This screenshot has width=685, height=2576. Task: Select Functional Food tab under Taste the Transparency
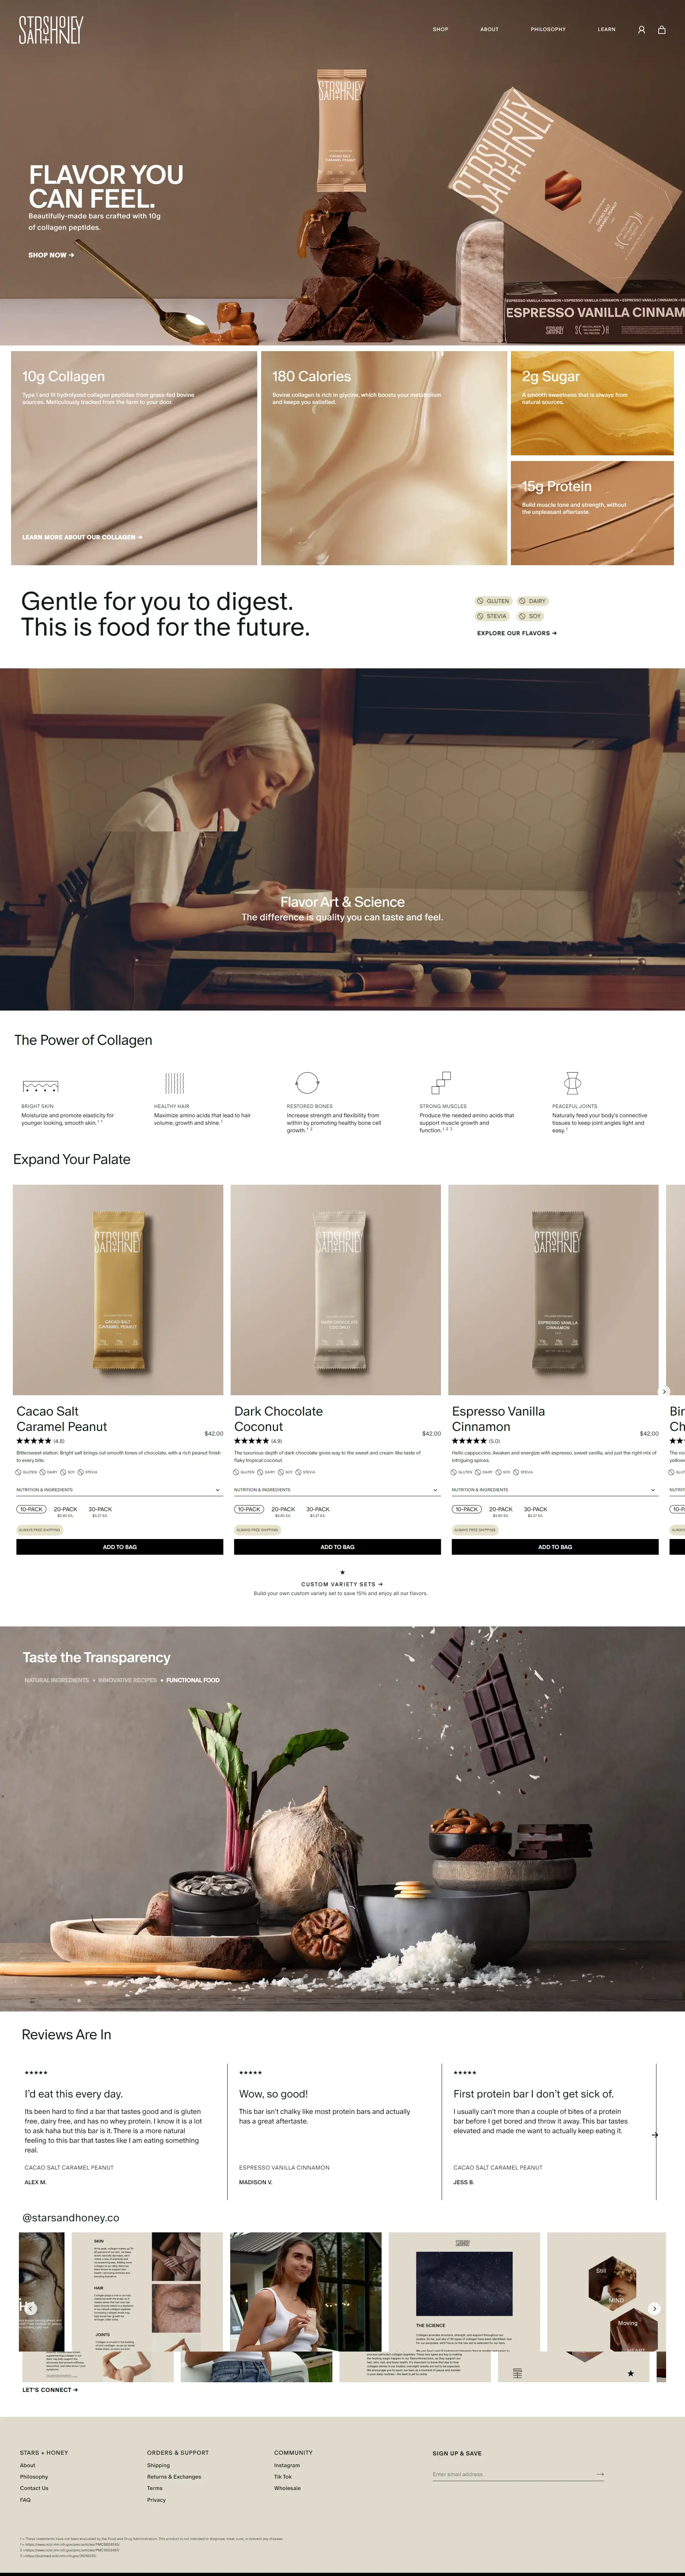click(193, 1680)
